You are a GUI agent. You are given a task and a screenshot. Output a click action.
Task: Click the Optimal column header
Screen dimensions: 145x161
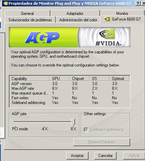pos(119,78)
